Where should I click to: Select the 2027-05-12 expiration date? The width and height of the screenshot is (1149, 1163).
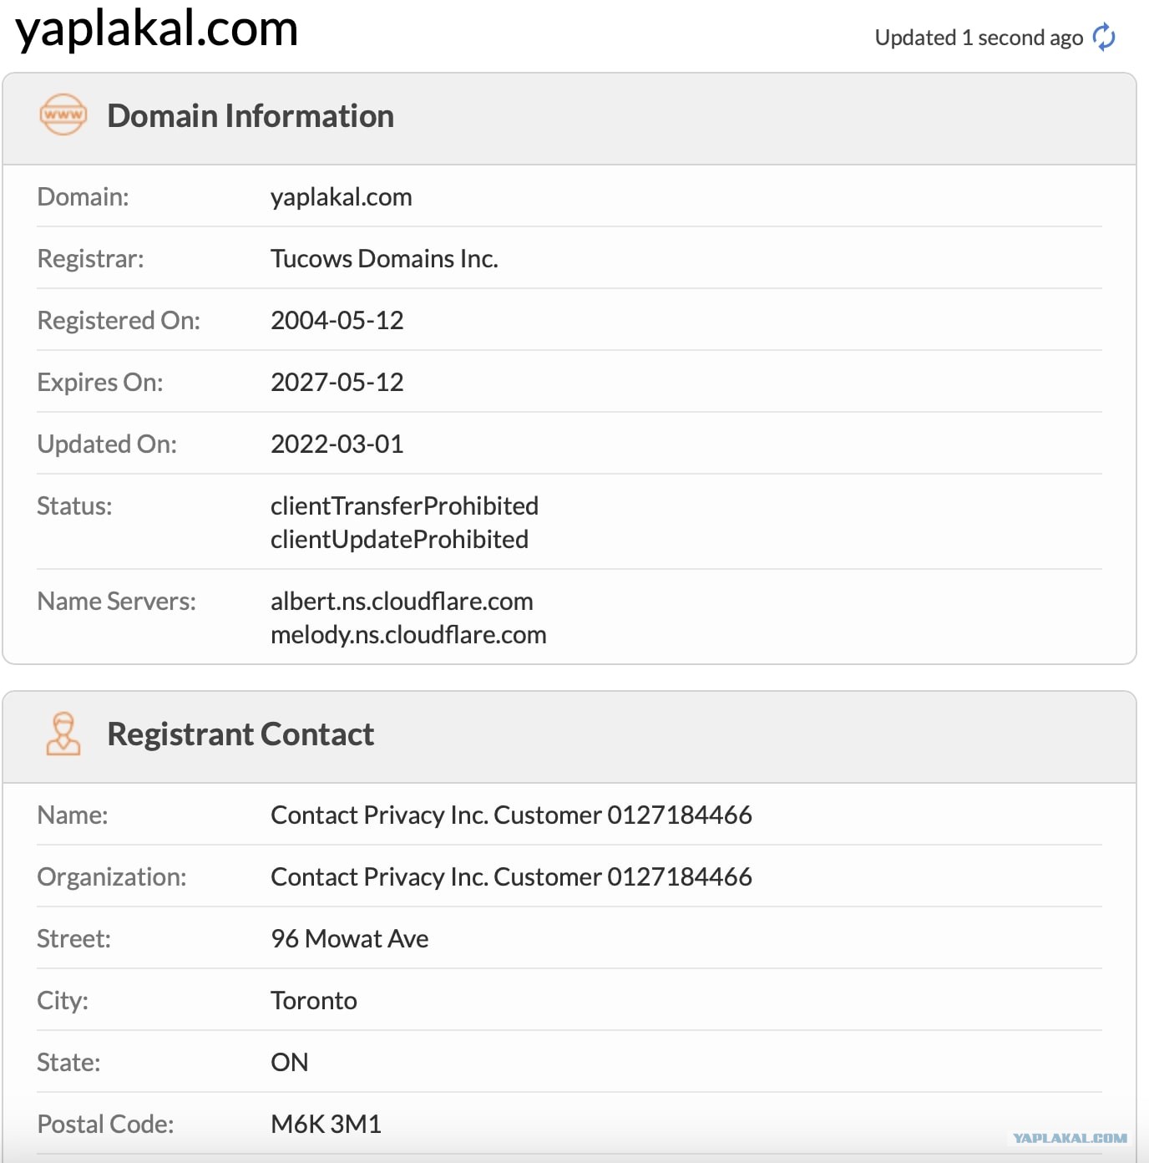coord(337,382)
